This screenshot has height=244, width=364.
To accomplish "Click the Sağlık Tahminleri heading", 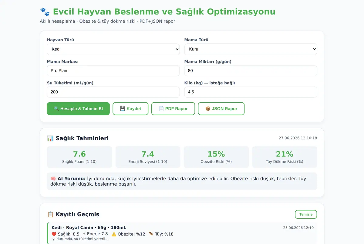I will point(82,138).
